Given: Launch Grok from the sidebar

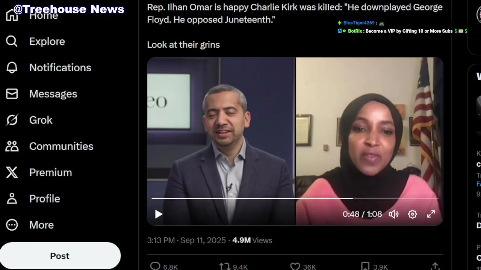Looking at the screenshot, I should (x=29, y=120).
